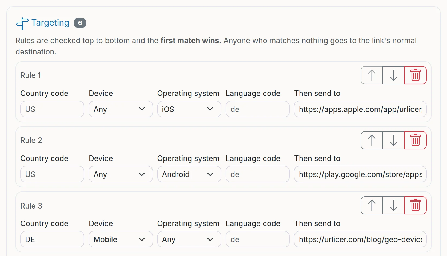This screenshot has width=447, height=256.
Task: Move Rule 1 down with arrow icon
Action: [394, 75]
